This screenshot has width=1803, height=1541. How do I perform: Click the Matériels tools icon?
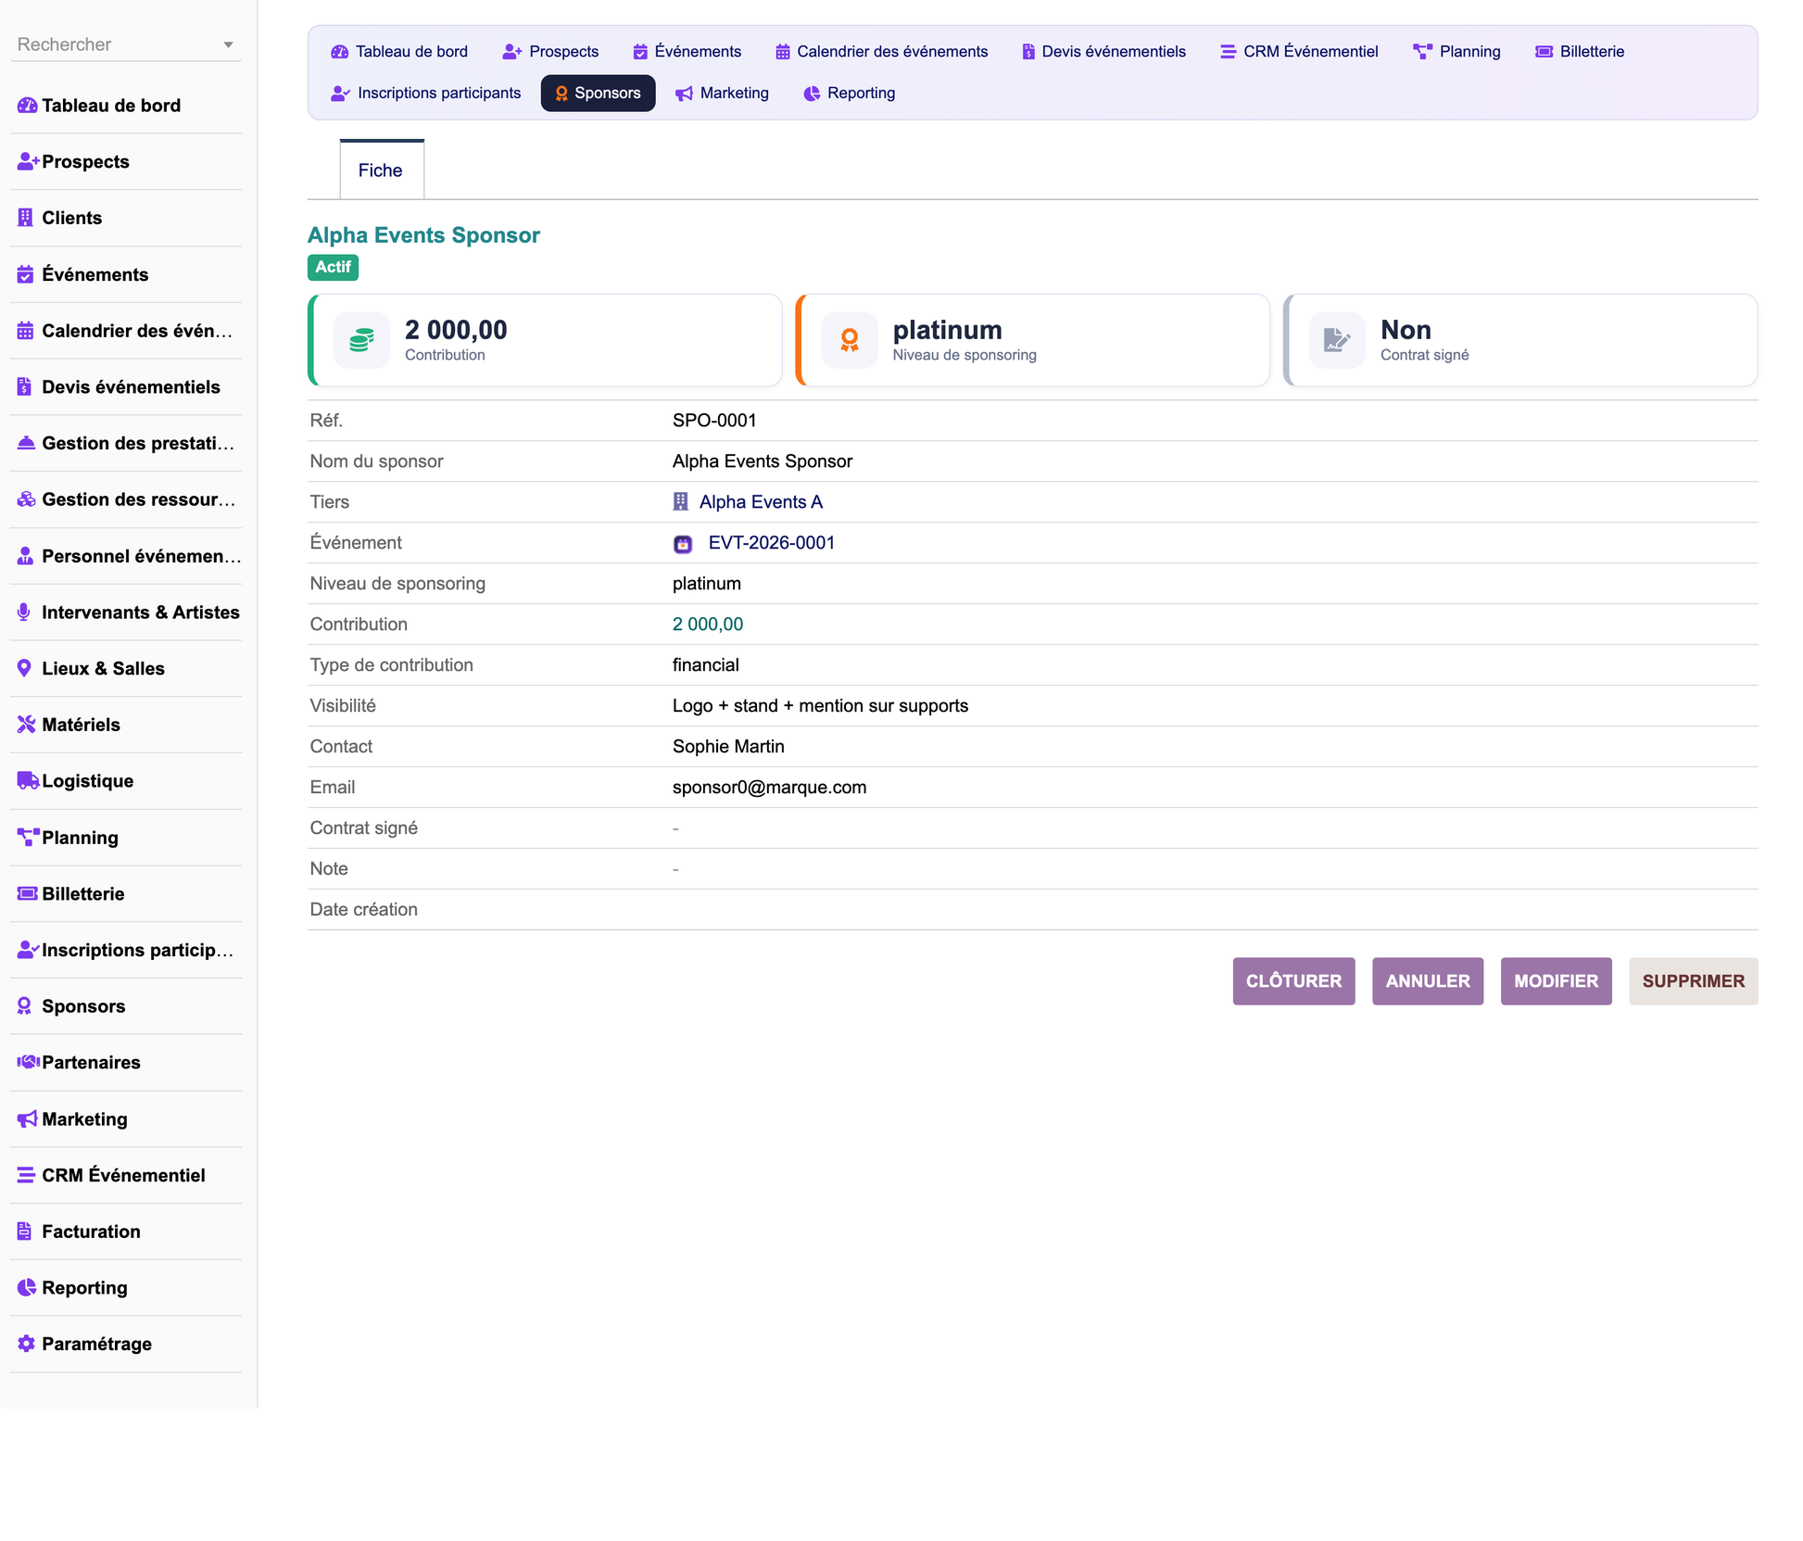click(x=26, y=725)
